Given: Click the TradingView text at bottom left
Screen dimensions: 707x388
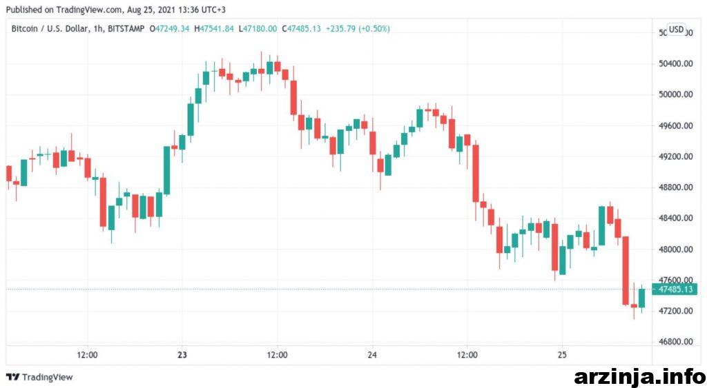Looking at the screenshot, I should pyautogui.click(x=48, y=377).
